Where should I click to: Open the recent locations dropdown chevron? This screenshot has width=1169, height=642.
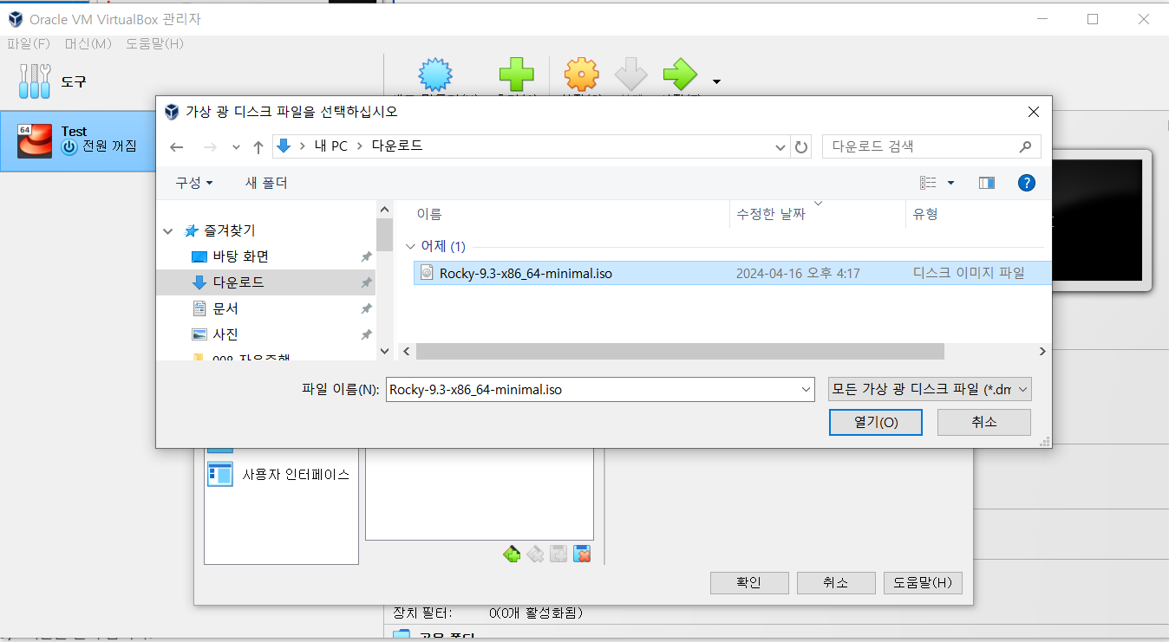tap(236, 147)
